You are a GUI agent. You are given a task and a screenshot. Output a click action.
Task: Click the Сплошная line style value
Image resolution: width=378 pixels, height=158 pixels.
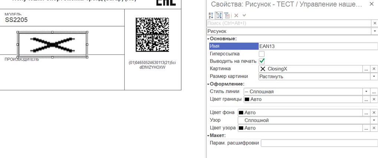tap(261, 92)
